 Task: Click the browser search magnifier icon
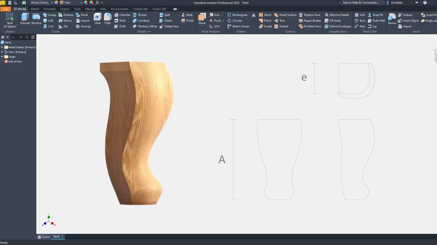tap(27, 37)
